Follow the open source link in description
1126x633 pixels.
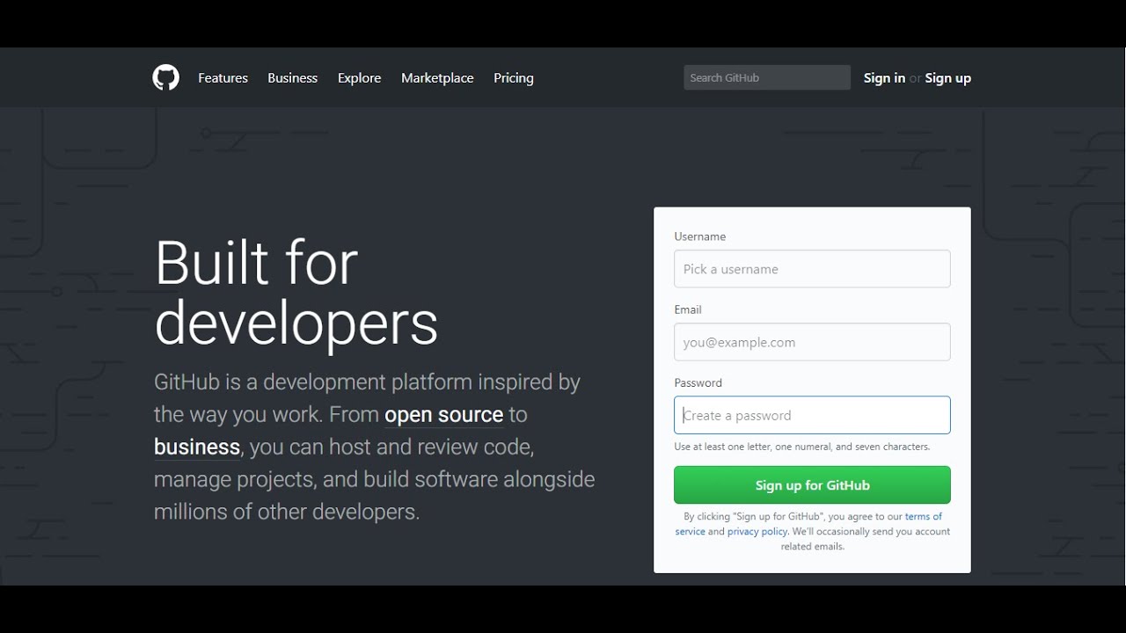pos(443,414)
